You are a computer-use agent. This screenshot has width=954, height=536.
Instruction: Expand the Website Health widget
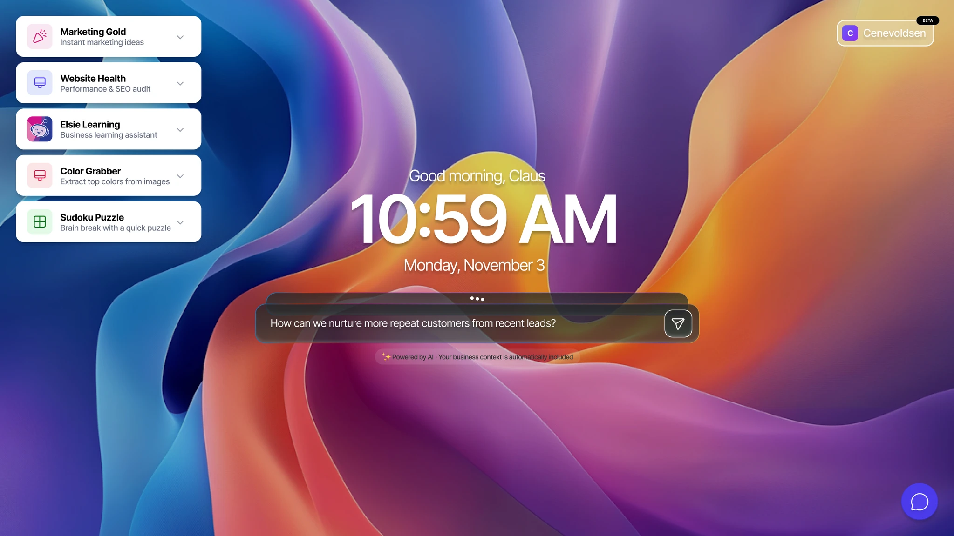pos(180,83)
